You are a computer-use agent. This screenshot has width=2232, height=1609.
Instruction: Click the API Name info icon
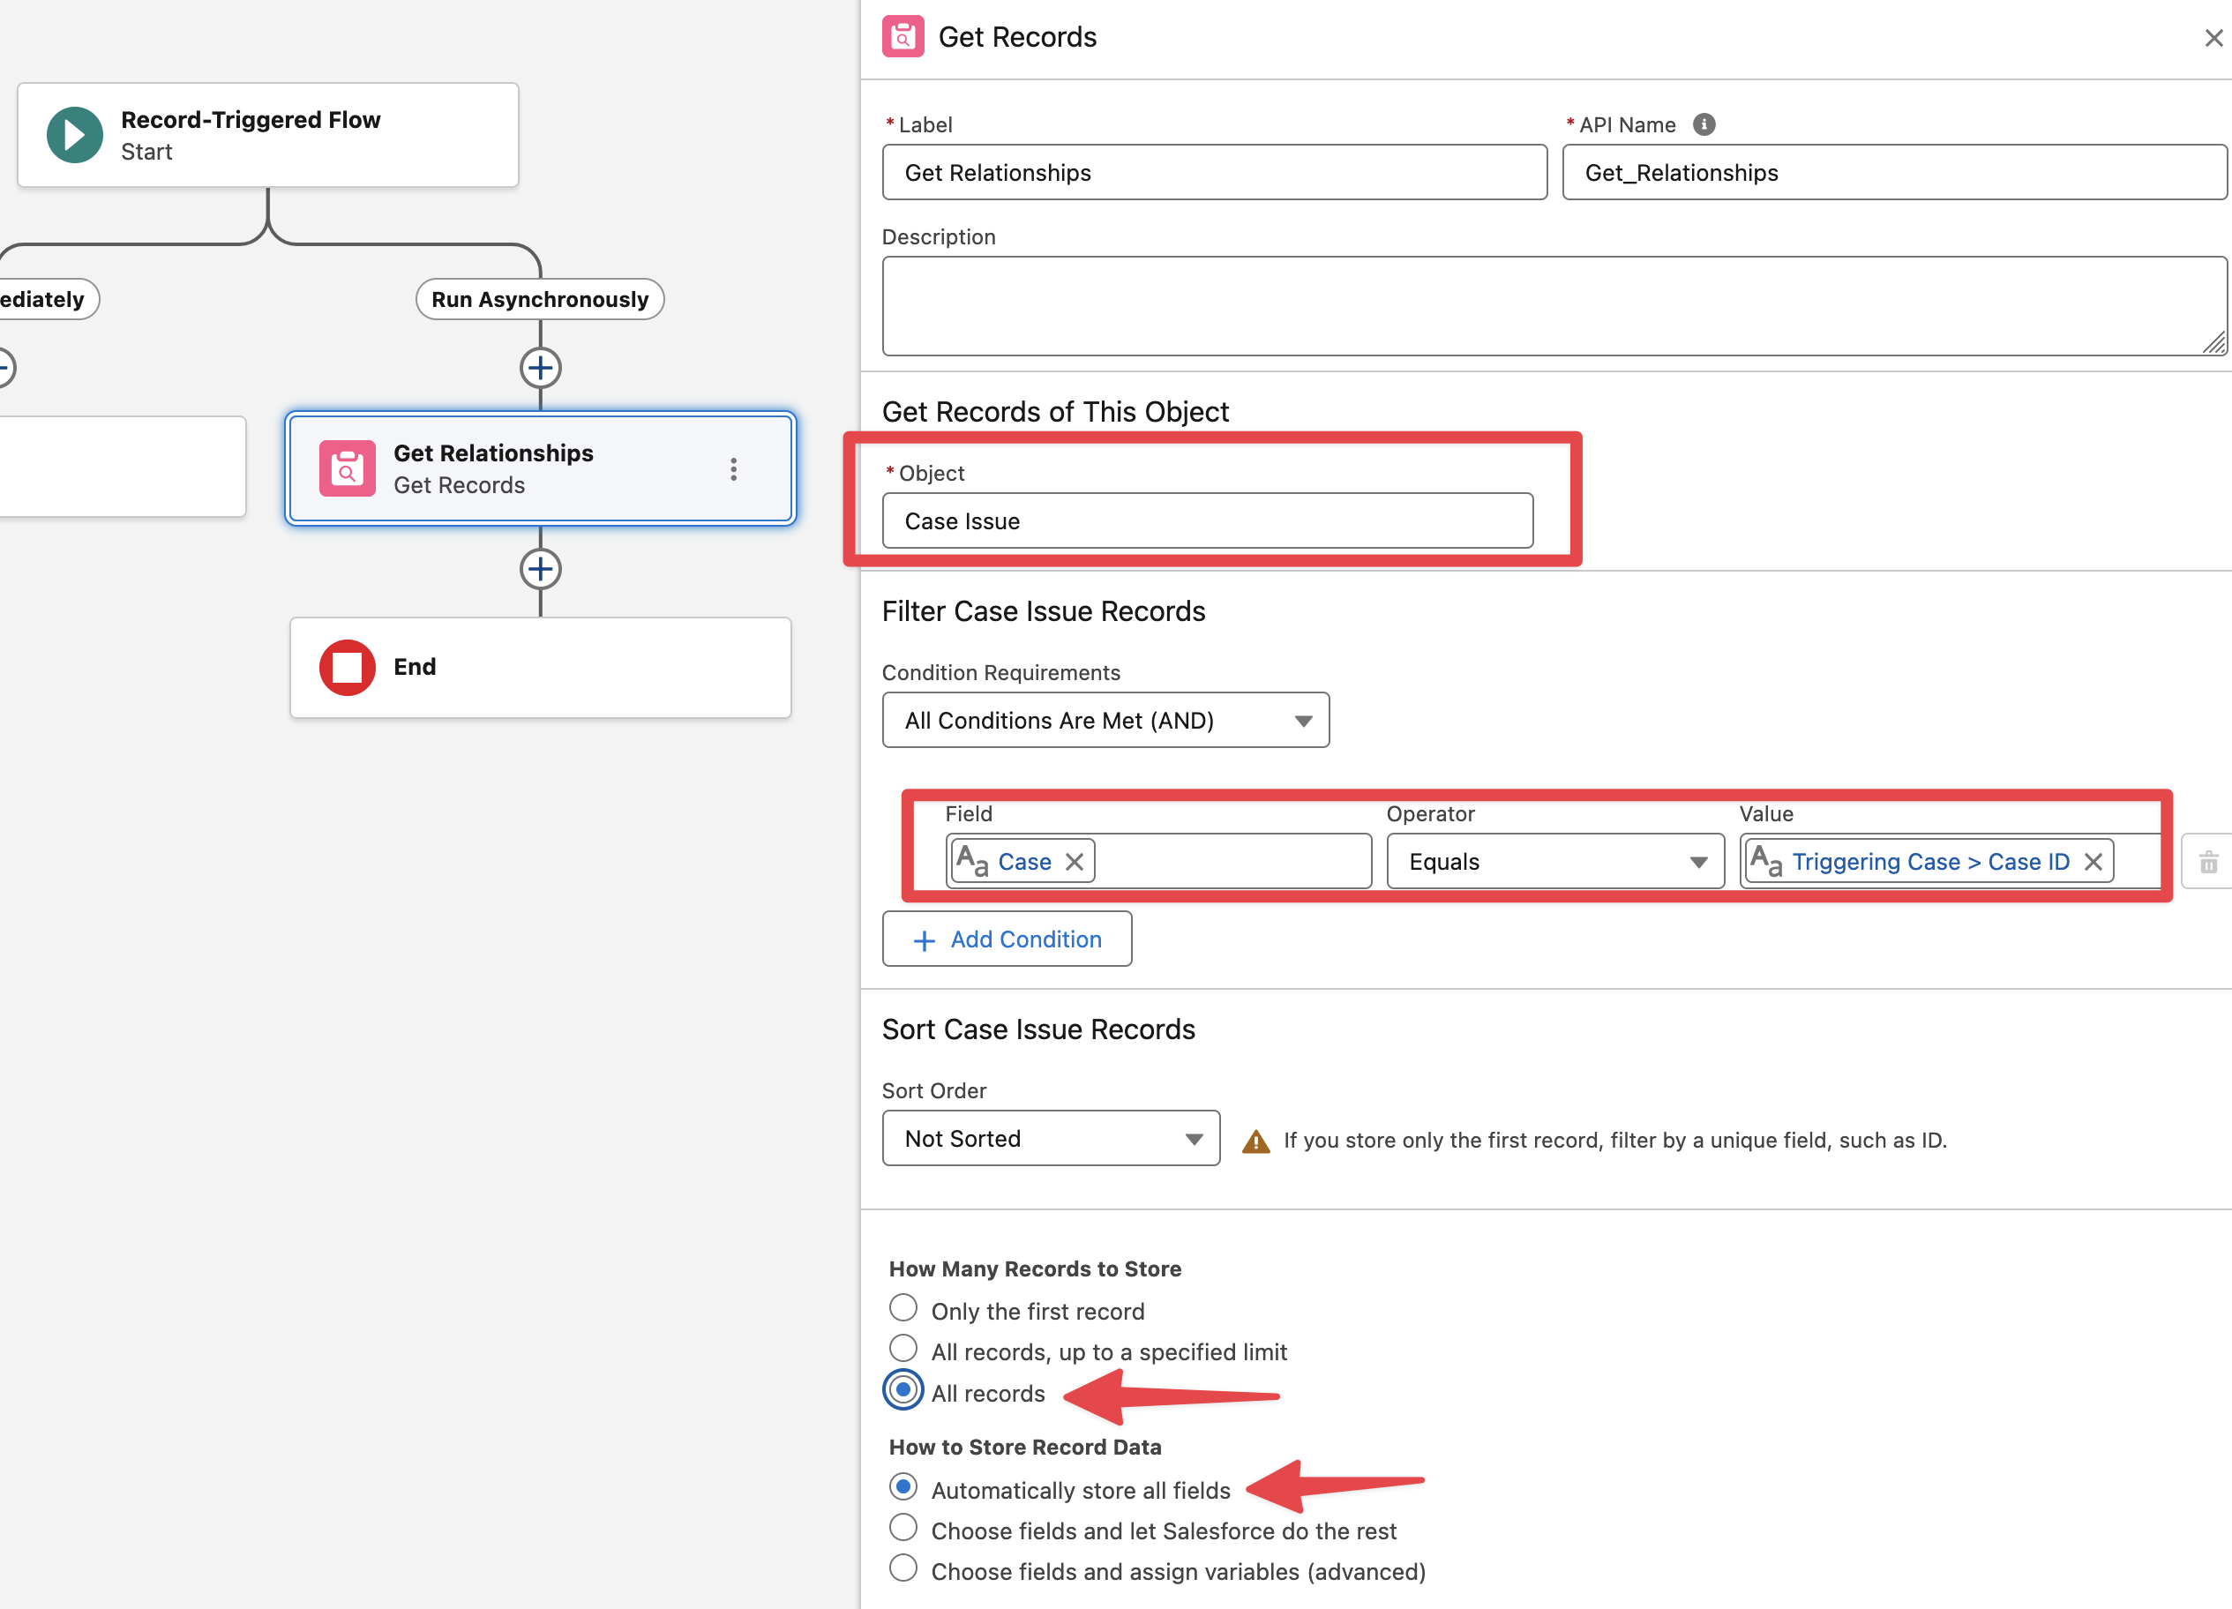pyautogui.click(x=1704, y=124)
